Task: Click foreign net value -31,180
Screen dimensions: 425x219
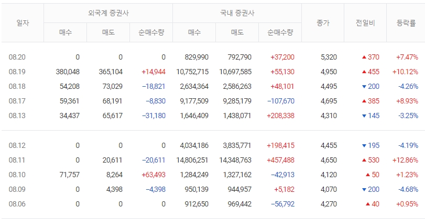Action: pyautogui.click(x=154, y=116)
